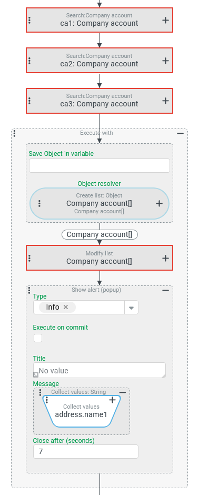
Task: Click the Object resolver label
Action: tap(99, 183)
